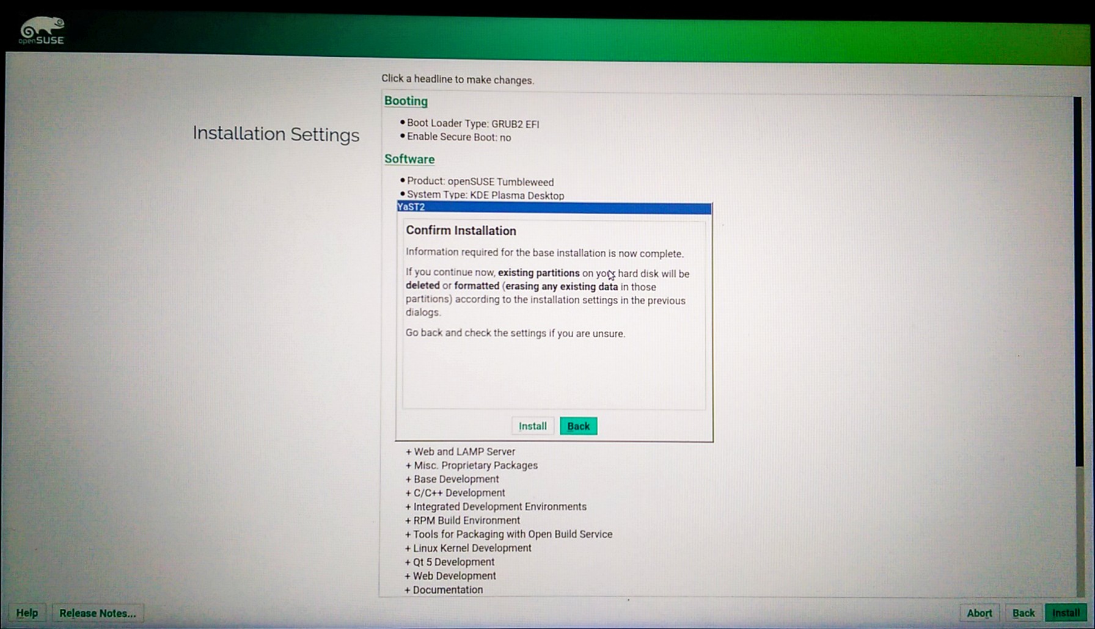Open Help at the bottom left
Screen dimensions: 1095x629
point(27,613)
